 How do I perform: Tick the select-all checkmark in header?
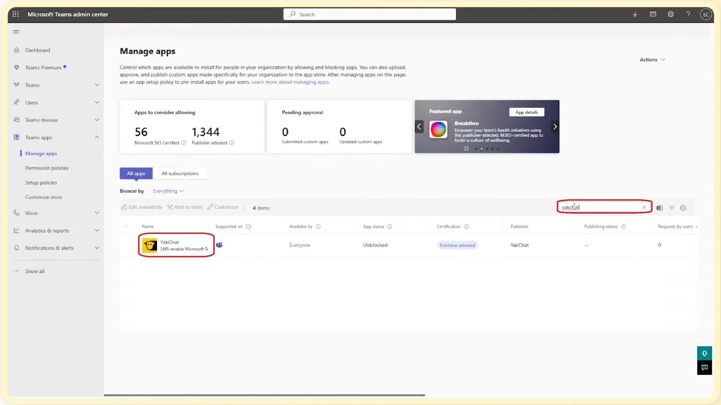click(126, 226)
